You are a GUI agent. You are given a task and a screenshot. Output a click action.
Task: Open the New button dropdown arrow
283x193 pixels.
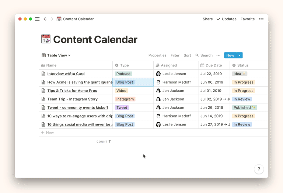240,55
